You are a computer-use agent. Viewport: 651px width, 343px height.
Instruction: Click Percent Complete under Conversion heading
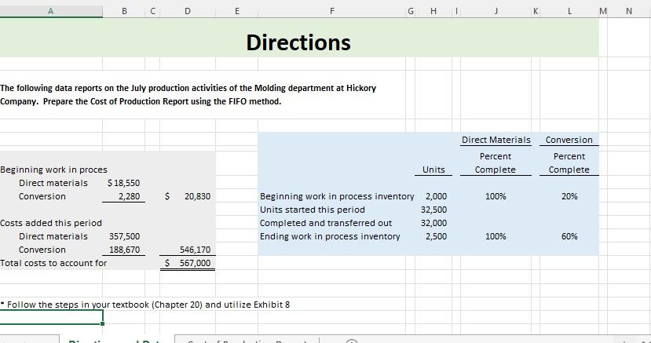tap(569, 163)
